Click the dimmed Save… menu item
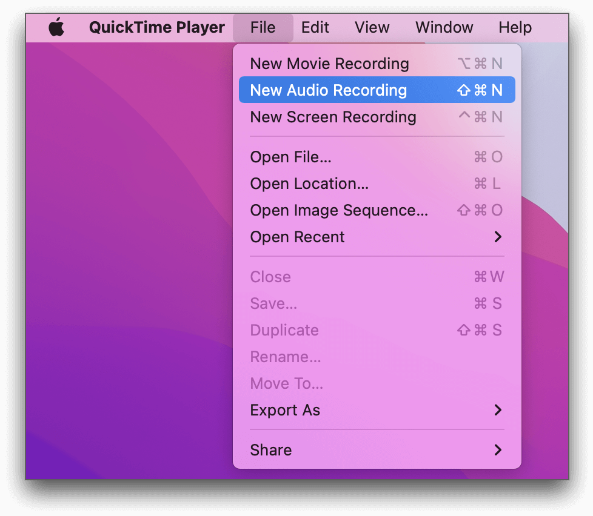The width and height of the screenshot is (593, 516). [377, 303]
